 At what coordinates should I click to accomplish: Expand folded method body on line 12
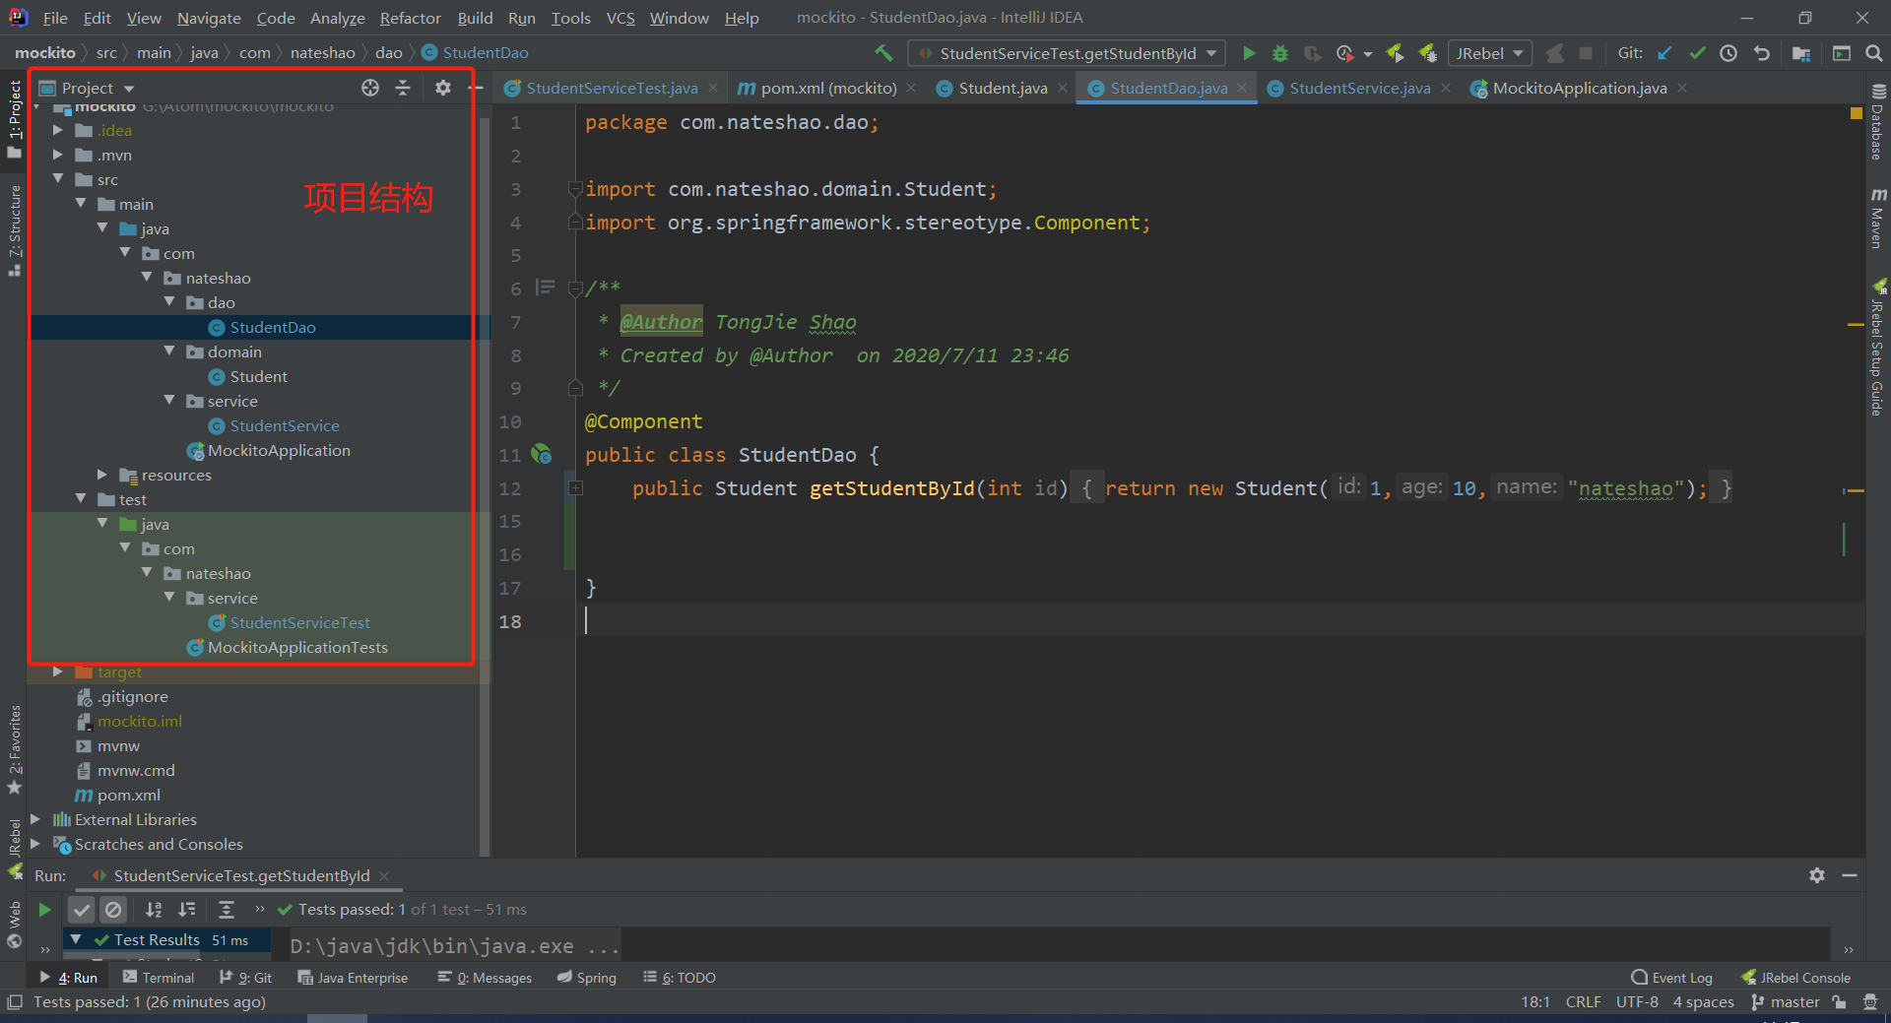576,488
